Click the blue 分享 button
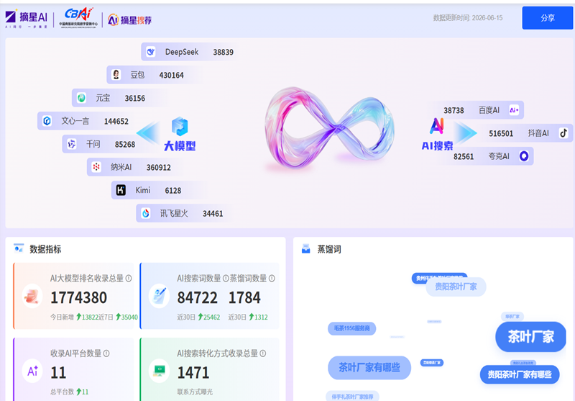575x401 pixels. click(x=548, y=17)
